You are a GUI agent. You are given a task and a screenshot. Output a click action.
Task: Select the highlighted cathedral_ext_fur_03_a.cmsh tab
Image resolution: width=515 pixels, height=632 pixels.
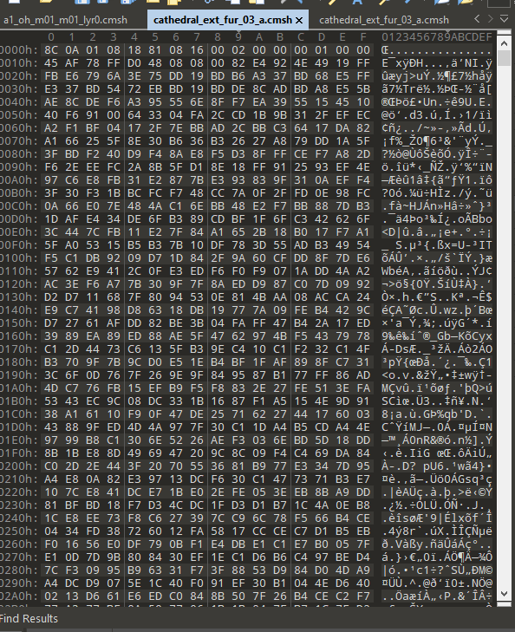223,20
